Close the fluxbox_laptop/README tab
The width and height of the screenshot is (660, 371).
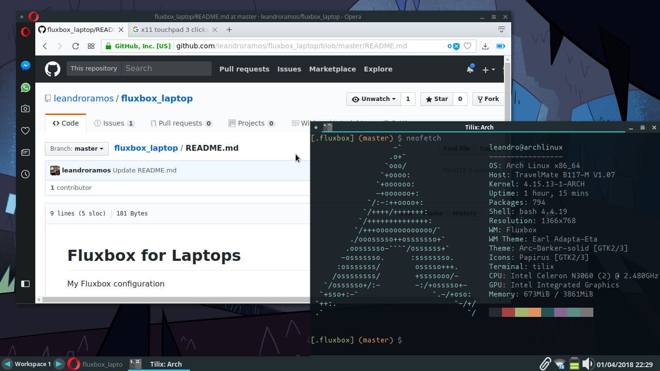[121, 29]
